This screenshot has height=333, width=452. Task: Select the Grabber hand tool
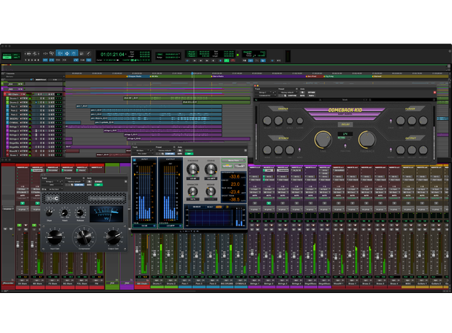74,53
